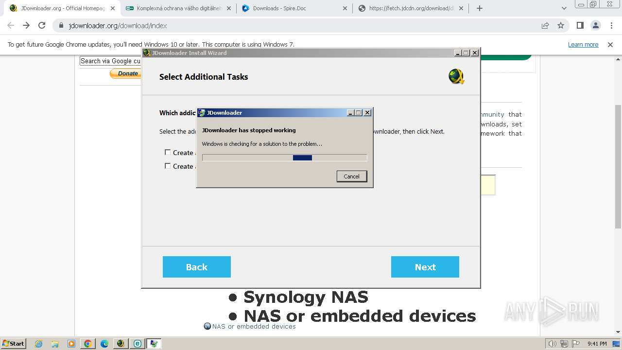Go forward in Chrome browser history
Screen dimensions: 622x350
(x=26, y=26)
